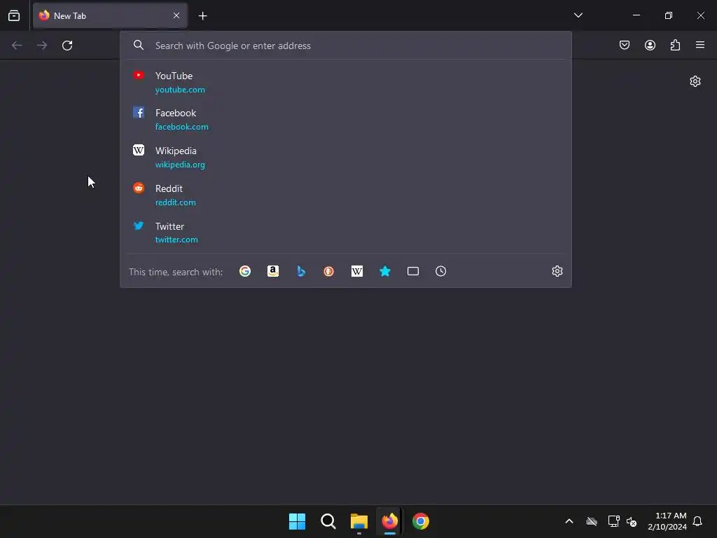Expand the List all tabs dropdown
The height and width of the screenshot is (538, 717).
tap(578, 15)
